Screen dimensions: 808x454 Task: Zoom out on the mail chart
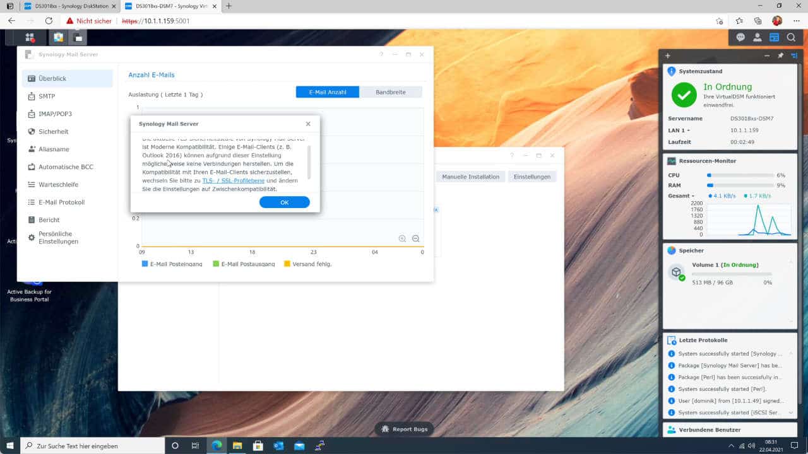(x=415, y=238)
